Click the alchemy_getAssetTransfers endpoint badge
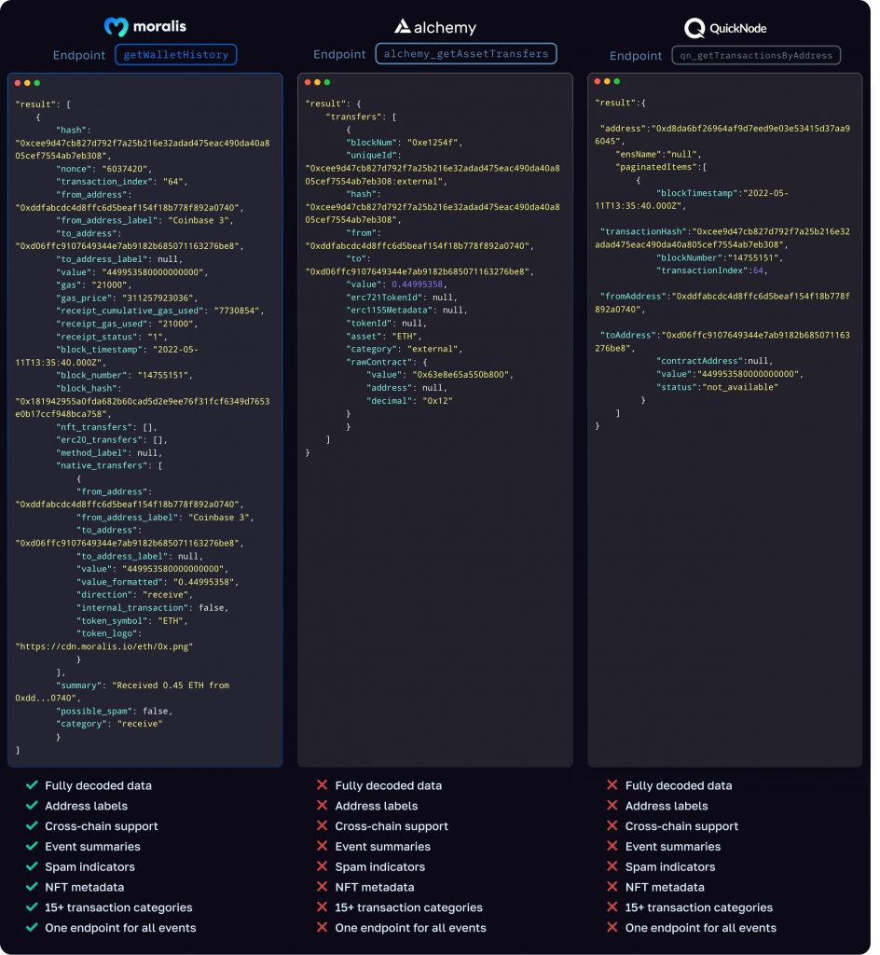Image resolution: width=880 pixels, height=955 pixels. tap(466, 54)
